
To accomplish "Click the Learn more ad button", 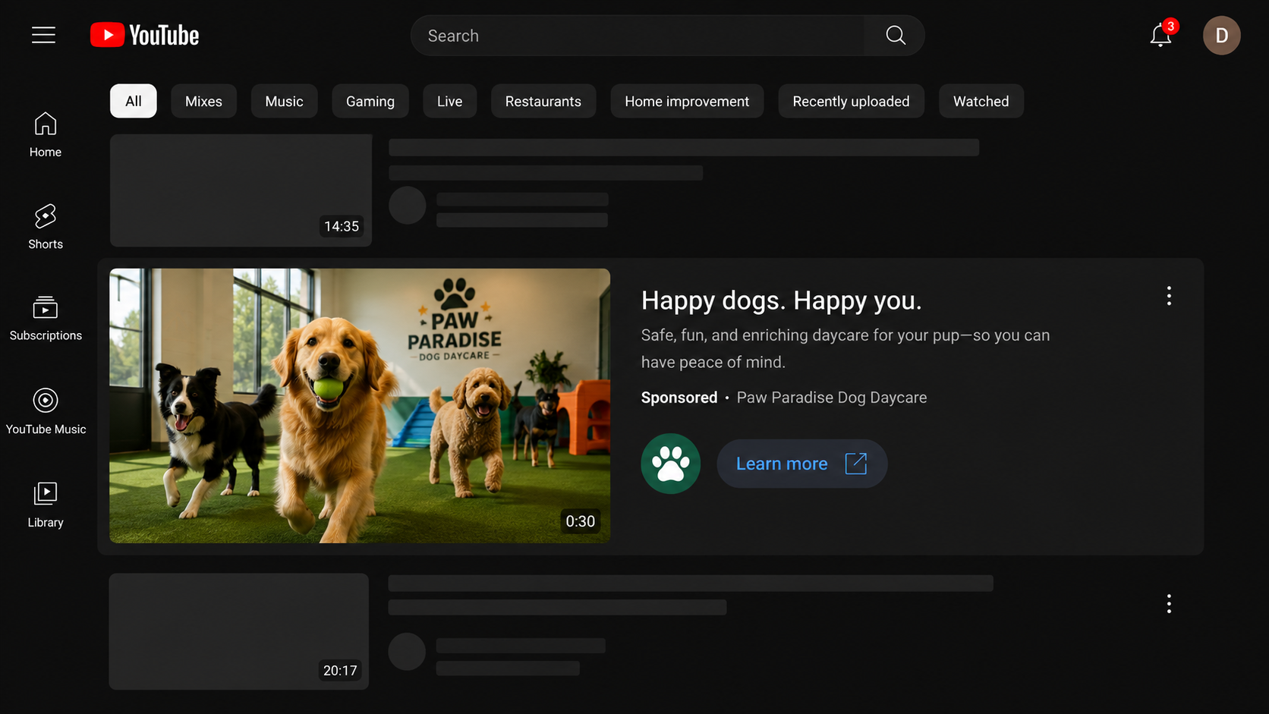I will click(x=802, y=464).
